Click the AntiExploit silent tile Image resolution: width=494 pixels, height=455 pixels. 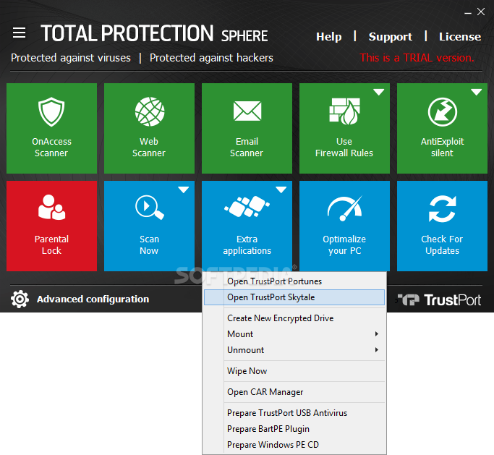(442, 128)
